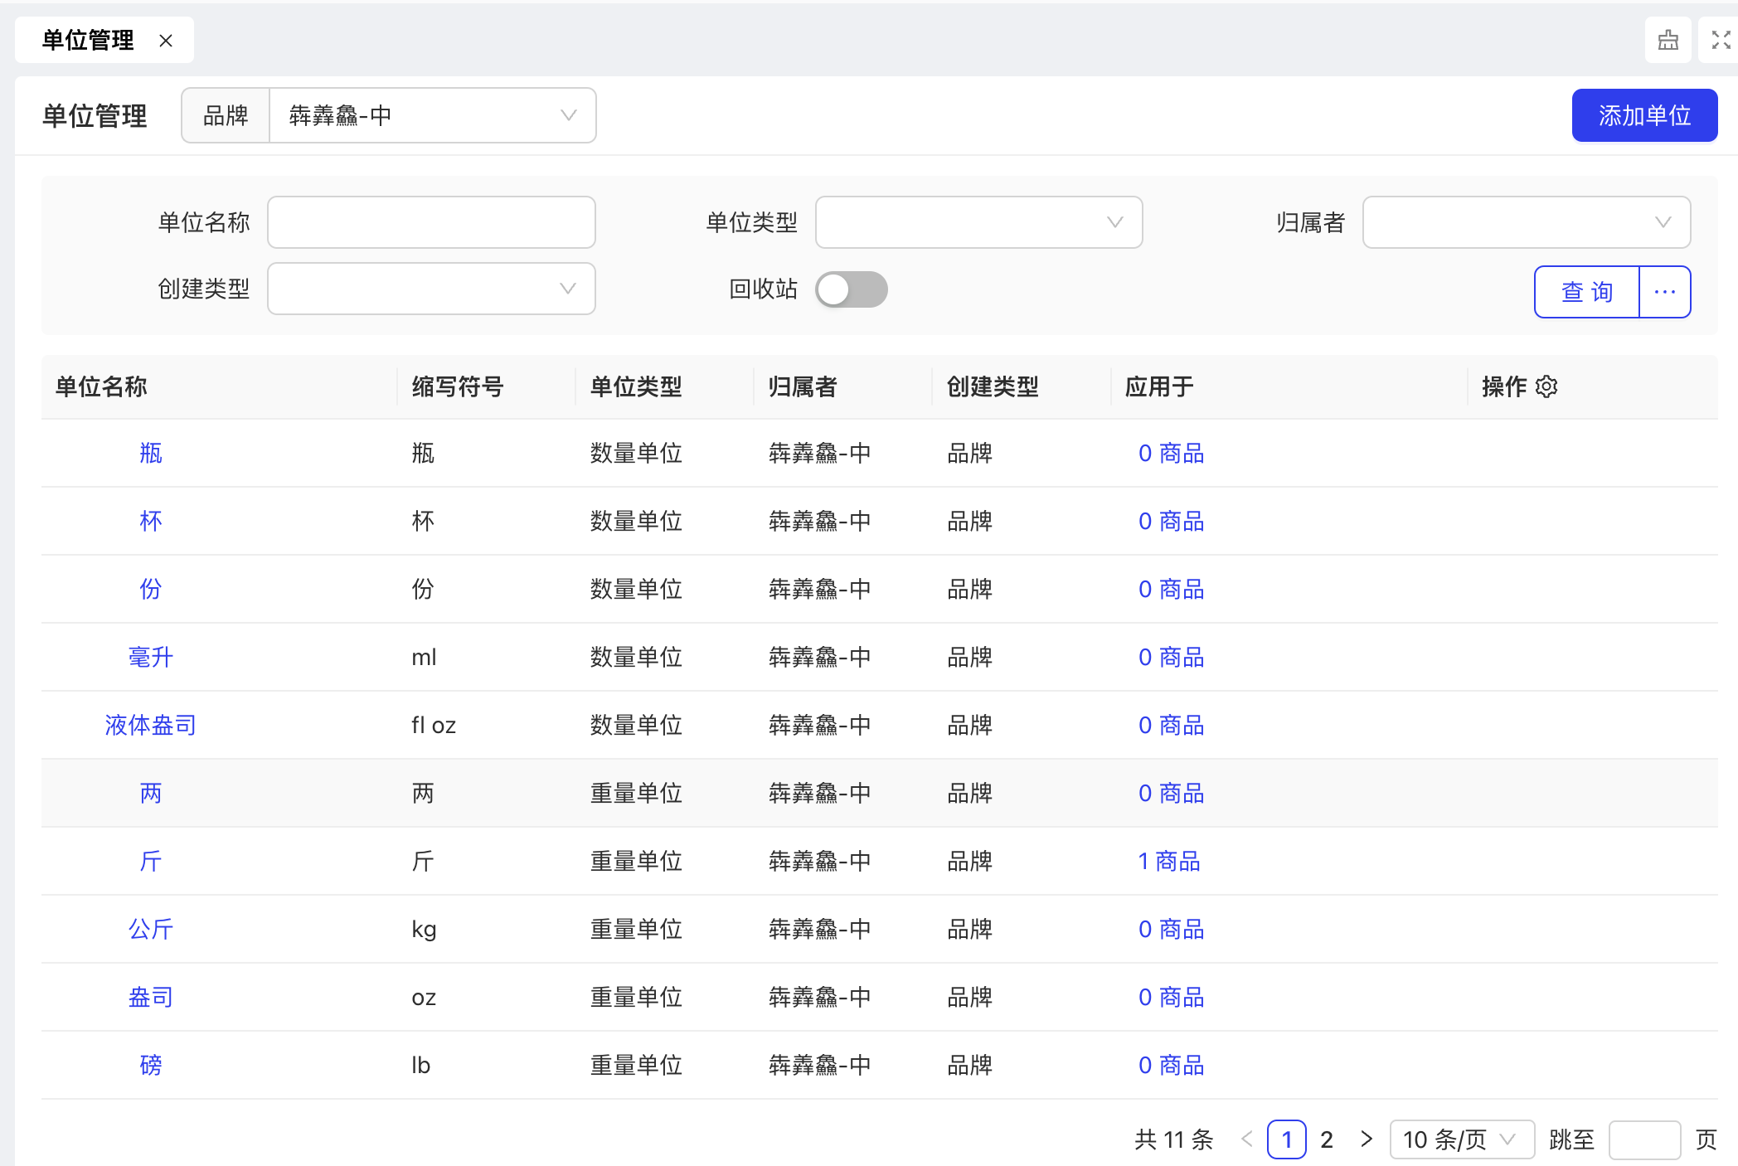Click 0 商品 link in 磅 row
This screenshot has height=1166, width=1738.
(x=1171, y=1065)
